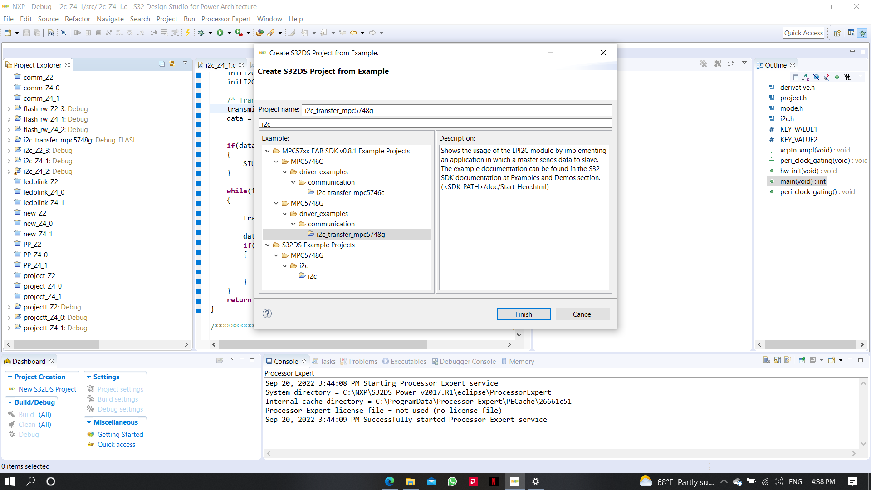Click the Debug bug icon in toolbar
Viewport: 871px width, 490px height.
tap(201, 33)
